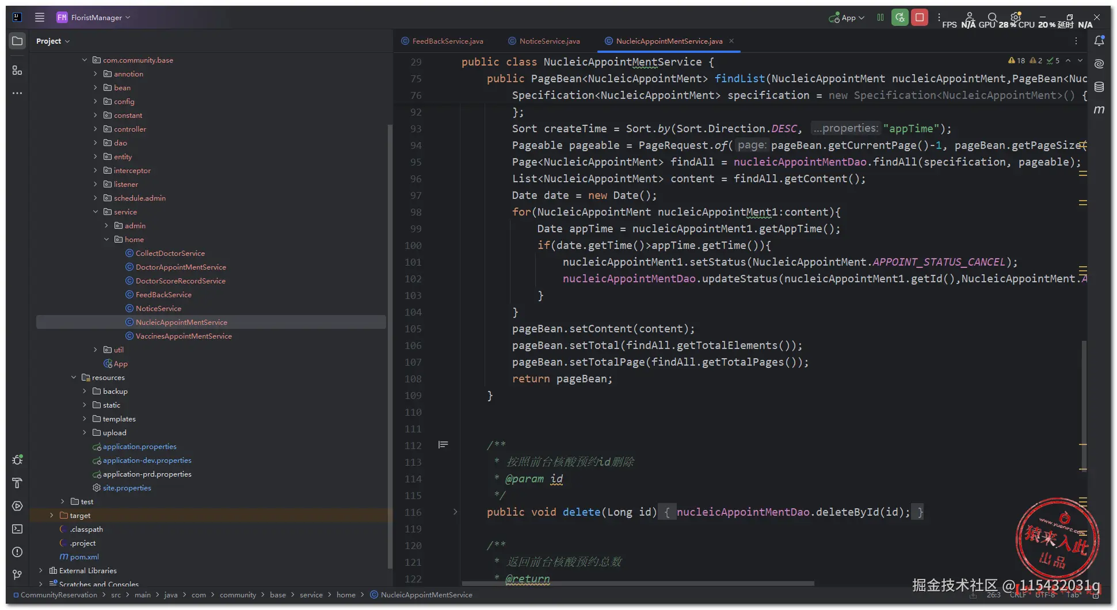Stop the running App process
Screen dimensions: 1117x610
click(x=920, y=17)
